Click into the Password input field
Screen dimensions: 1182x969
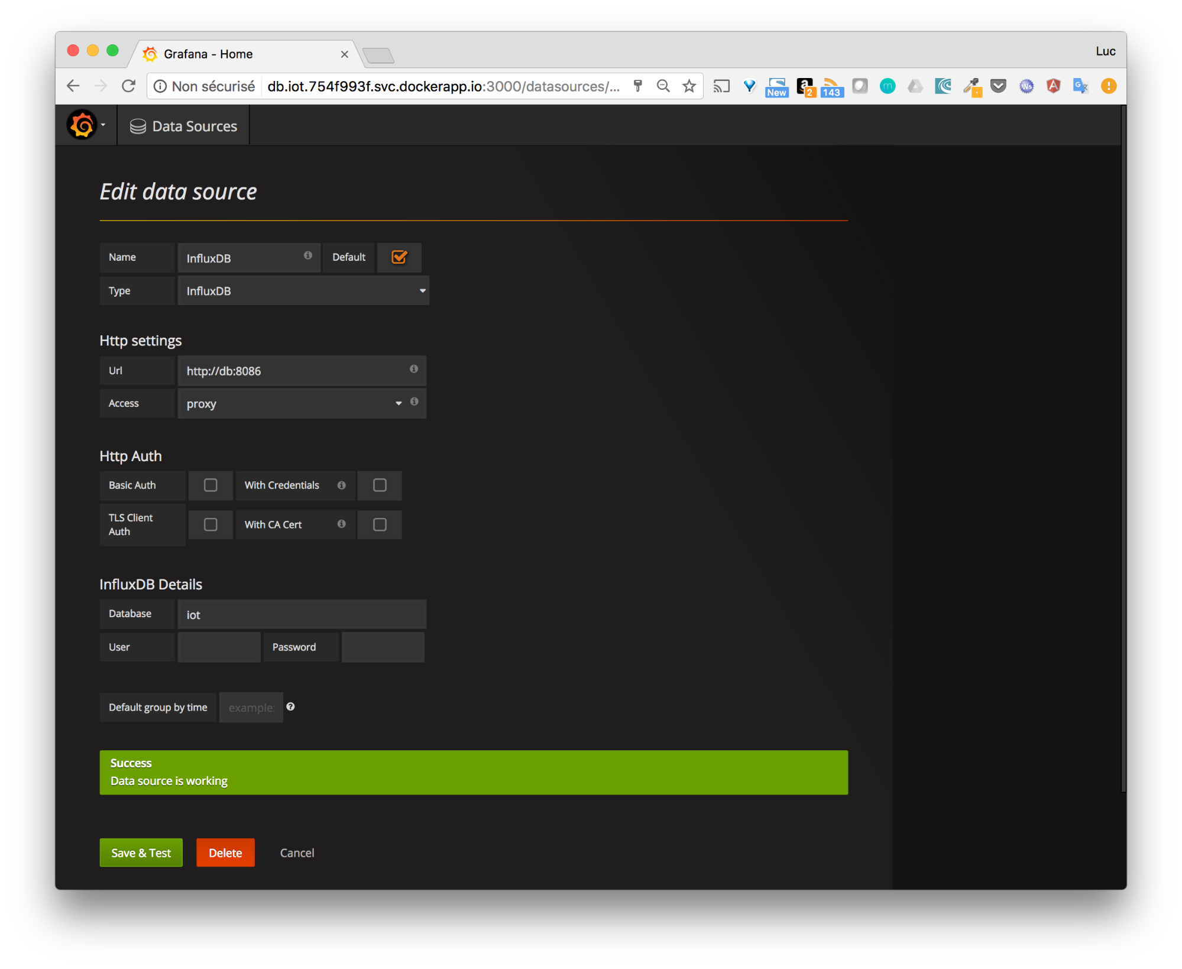[382, 647]
